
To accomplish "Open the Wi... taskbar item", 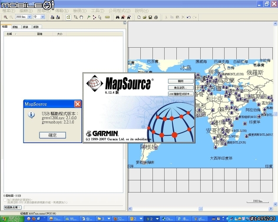I will pyautogui.click(x=71, y=219).
